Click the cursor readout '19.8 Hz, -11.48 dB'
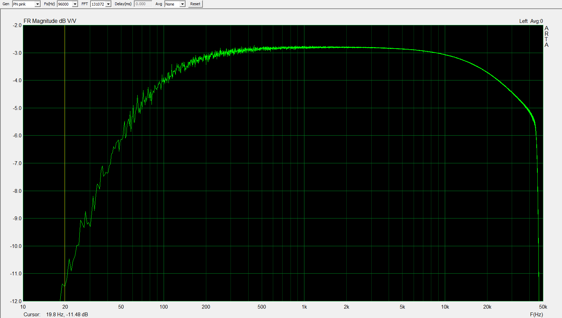The width and height of the screenshot is (562, 318). (67, 315)
